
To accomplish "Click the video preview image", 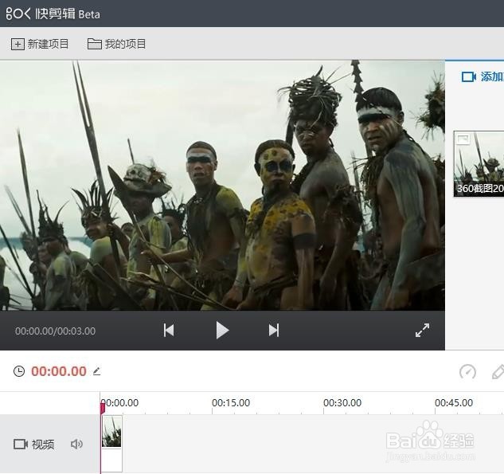I will pos(222,186).
